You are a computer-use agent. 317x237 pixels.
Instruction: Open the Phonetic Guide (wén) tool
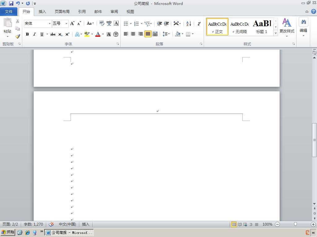(109, 23)
